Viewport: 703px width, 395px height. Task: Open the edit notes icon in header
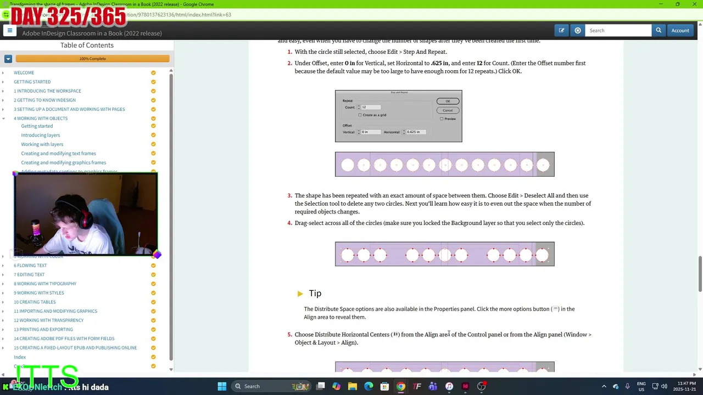[561, 31]
